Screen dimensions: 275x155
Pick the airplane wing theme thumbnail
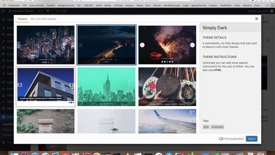click(x=167, y=121)
